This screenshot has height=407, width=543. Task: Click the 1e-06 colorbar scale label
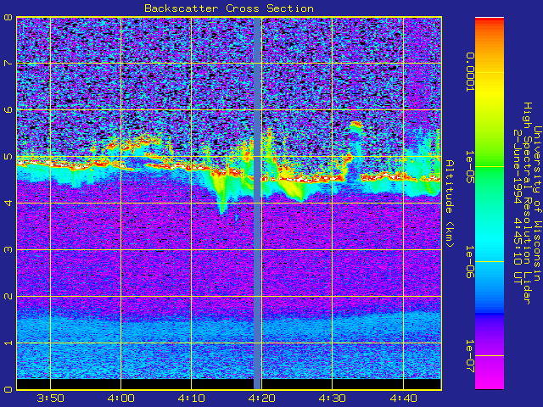[x=469, y=262]
